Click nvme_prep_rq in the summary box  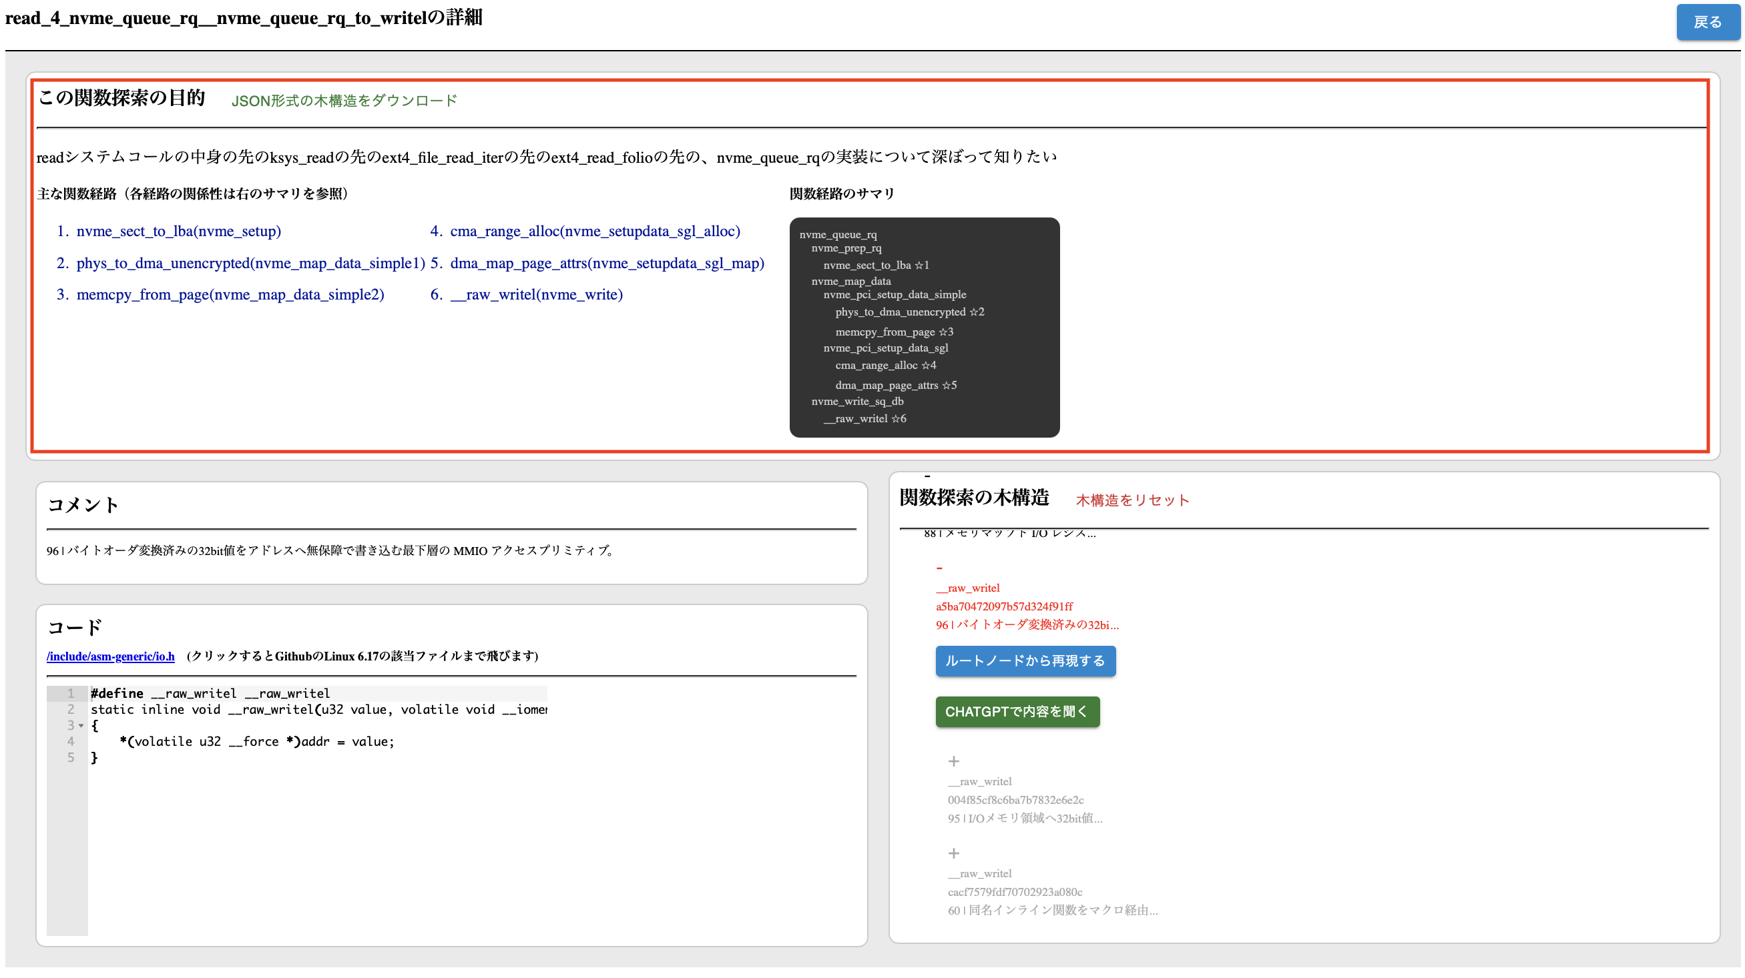click(846, 248)
